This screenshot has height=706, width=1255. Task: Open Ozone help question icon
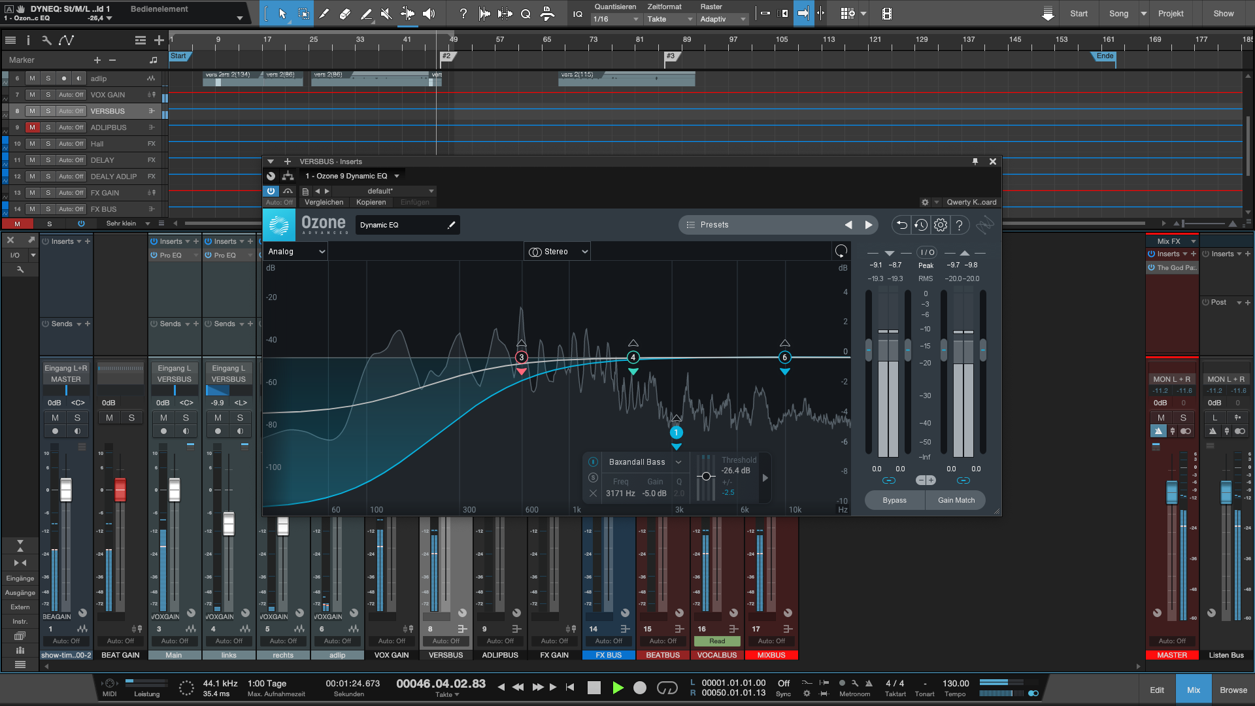[x=959, y=225]
